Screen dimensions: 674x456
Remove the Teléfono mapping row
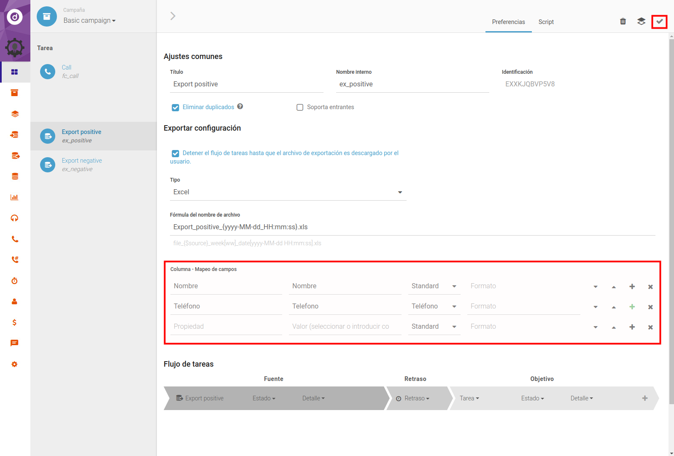pyautogui.click(x=650, y=307)
